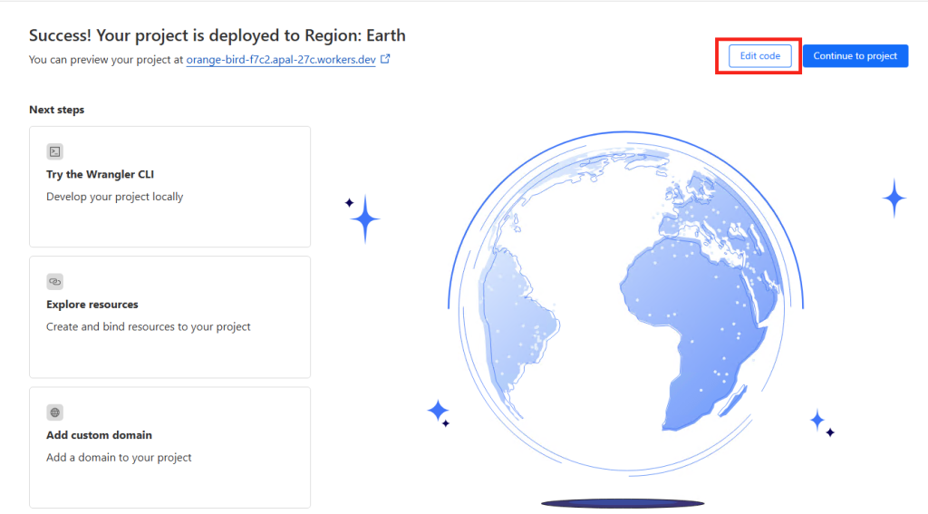928x514 pixels.
Task: Click the terminal icon in Wrangler CLI card
Action: (55, 151)
